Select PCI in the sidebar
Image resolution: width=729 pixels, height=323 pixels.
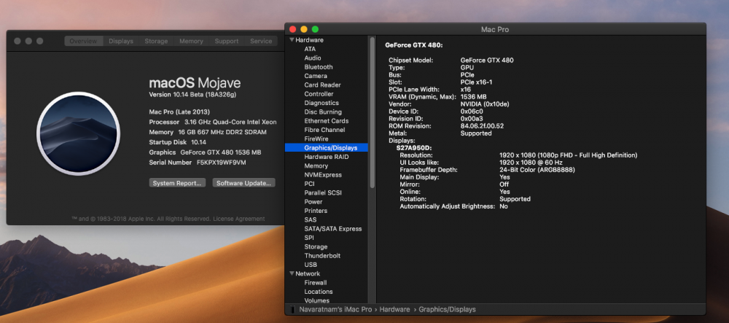pyautogui.click(x=310, y=184)
